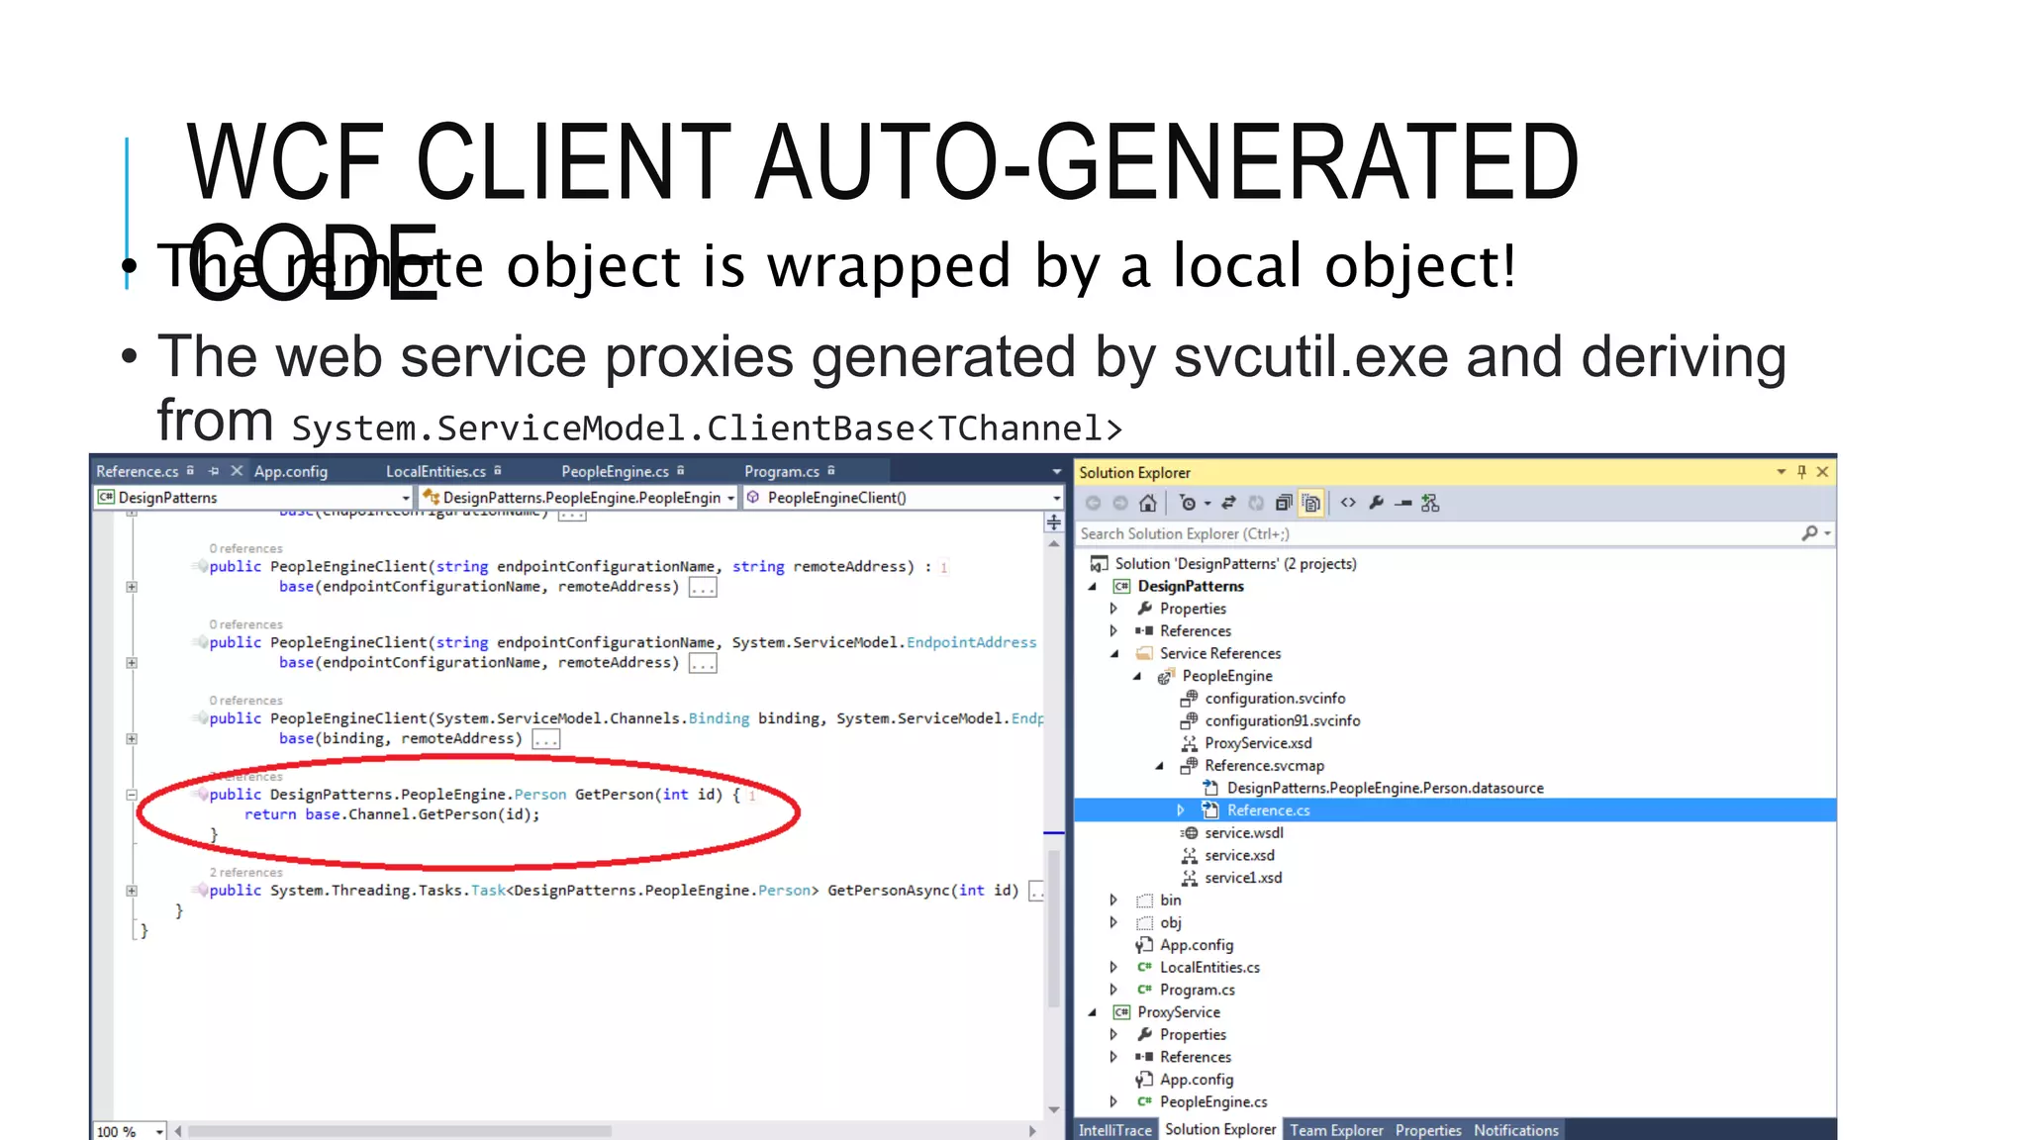The height and width of the screenshot is (1140, 2027).
Task: Select PeopleEngine.cs under ProxyService
Action: click(1213, 1102)
